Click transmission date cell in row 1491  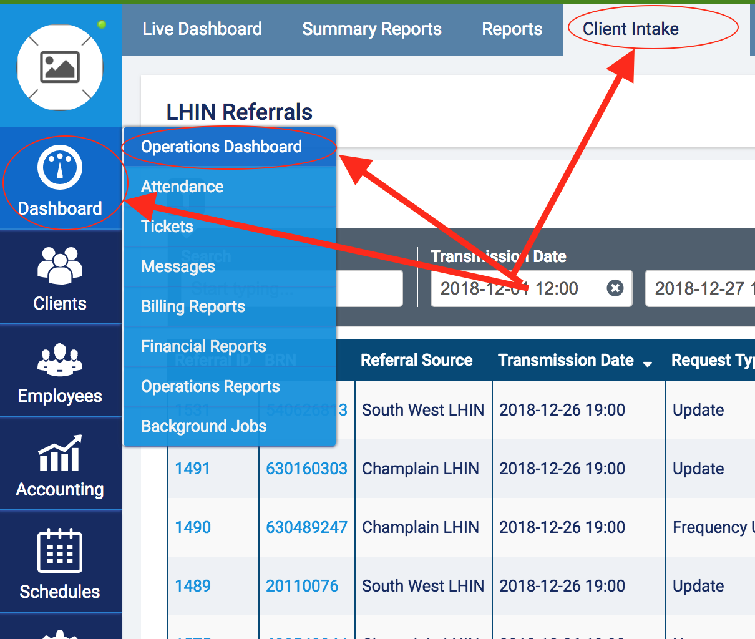562,469
